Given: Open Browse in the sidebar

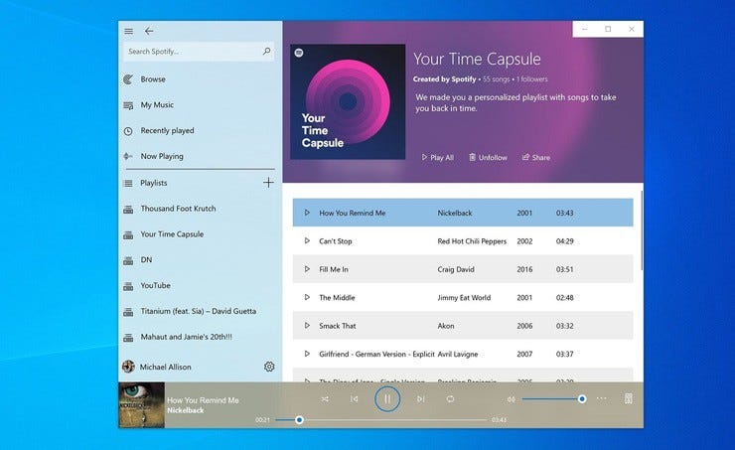Looking at the screenshot, I should point(153,79).
